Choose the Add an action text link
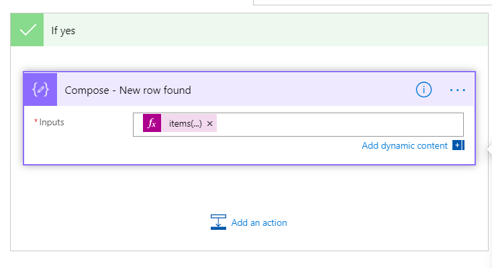 click(259, 222)
